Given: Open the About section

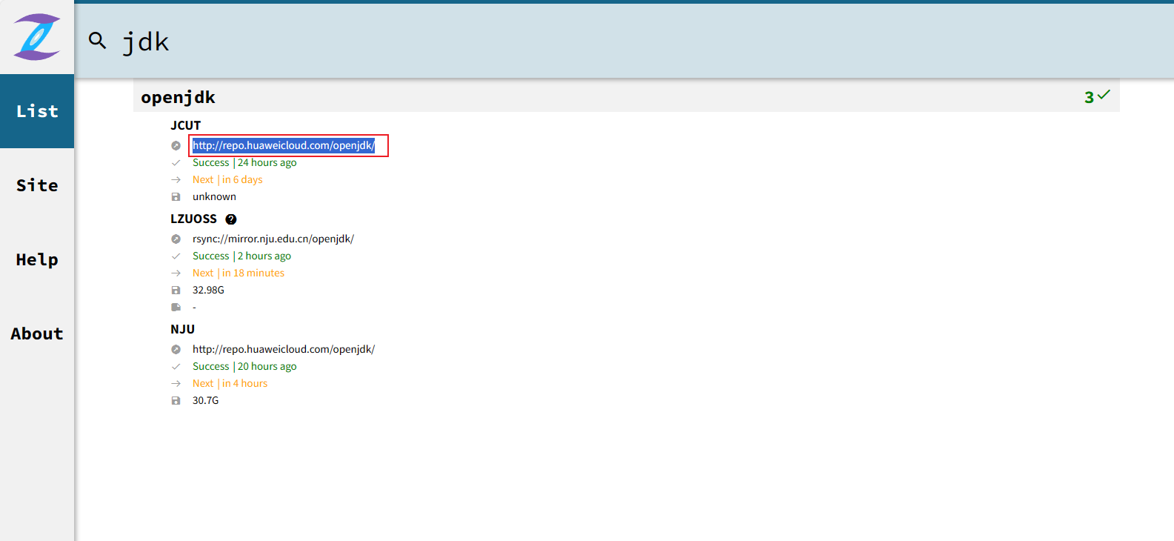Looking at the screenshot, I should pos(37,333).
